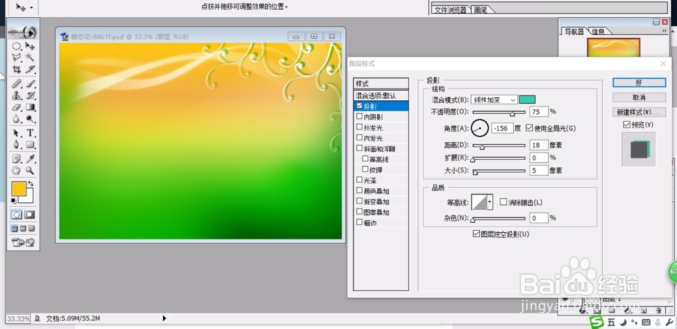677x329 pixels.
Task: Select the Brush tool
Action: coord(30,84)
